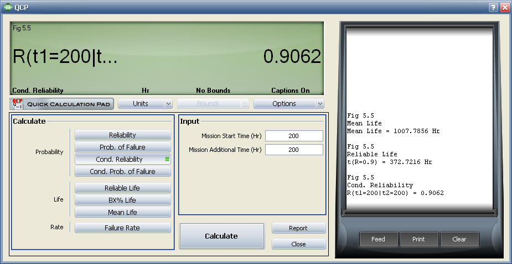Screen dimensions: 512x264
Task: Click the 'Hr' unit indicator in display
Action: click(x=146, y=91)
